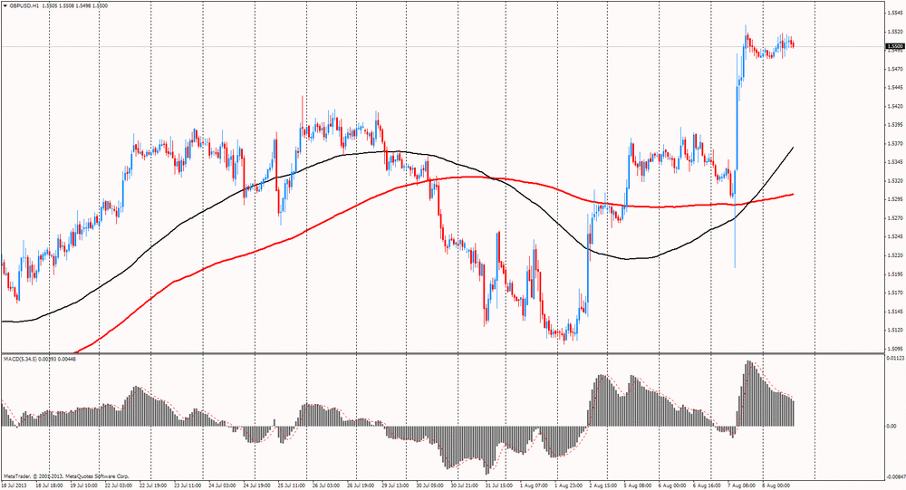Click the 1.5295 price axis label
The width and height of the screenshot is (906, 490).
tap(895, 199)
